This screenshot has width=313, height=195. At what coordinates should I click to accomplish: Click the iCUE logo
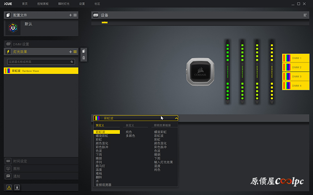[8, 4]
